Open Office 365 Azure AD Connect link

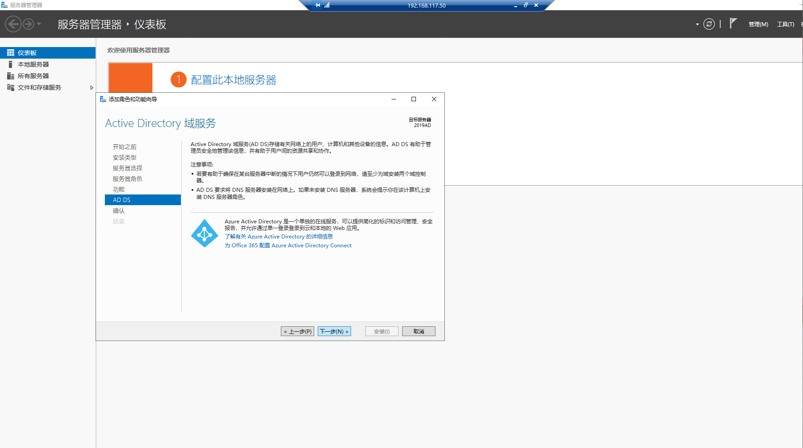point(288,246)
